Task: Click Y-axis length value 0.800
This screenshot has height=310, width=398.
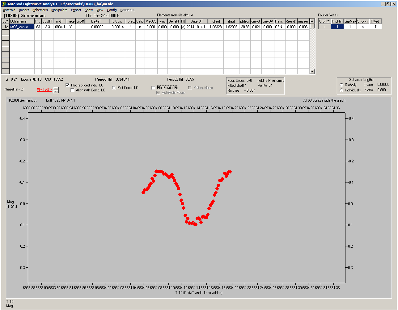Action: click(382, 90)
